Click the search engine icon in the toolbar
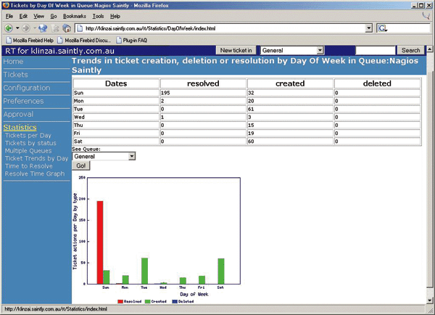 click(382, 28)
